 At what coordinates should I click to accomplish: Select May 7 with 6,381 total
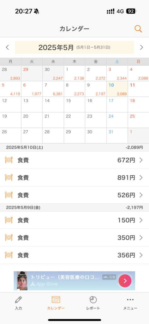click(x=53, y=89)
